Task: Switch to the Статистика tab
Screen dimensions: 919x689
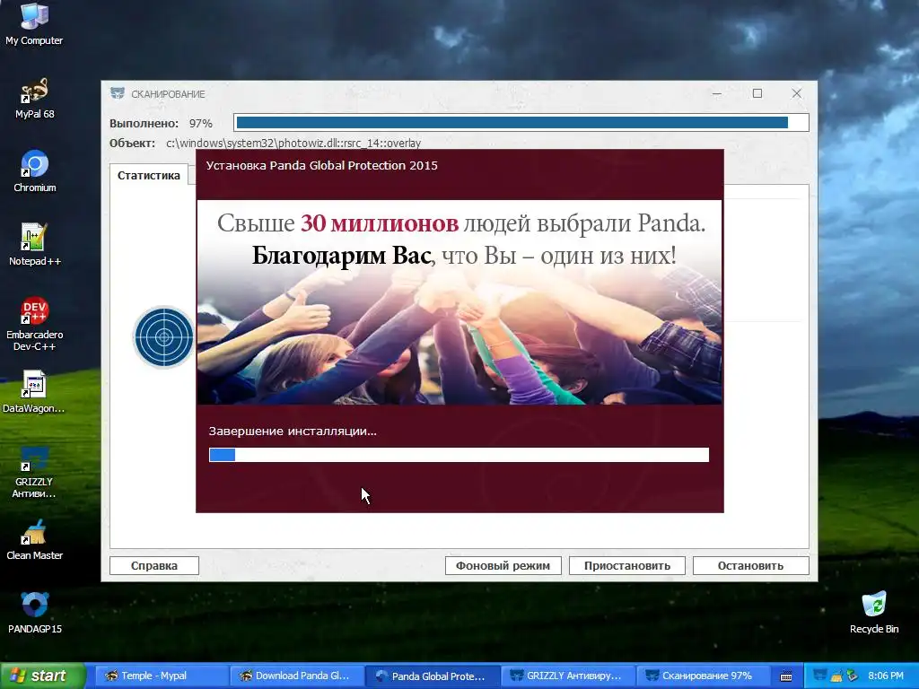Action: [x=149, y=175]
